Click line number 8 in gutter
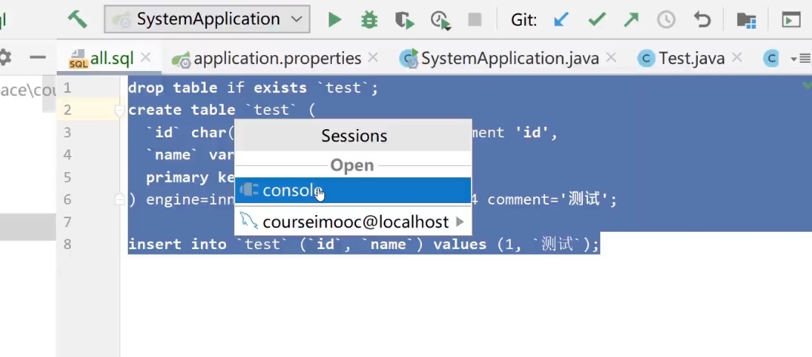 tap(67, 244)
